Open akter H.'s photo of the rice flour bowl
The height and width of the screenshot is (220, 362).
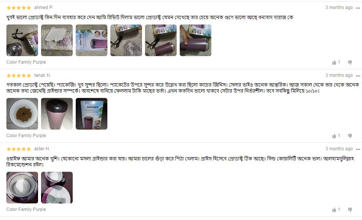[x=22, y=188]
